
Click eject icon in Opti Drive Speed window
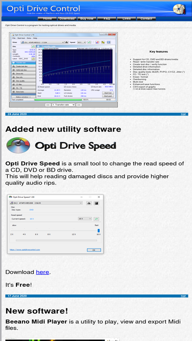point(89,203)
